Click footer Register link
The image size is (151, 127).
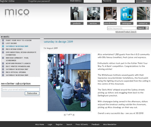coord(59,124)
